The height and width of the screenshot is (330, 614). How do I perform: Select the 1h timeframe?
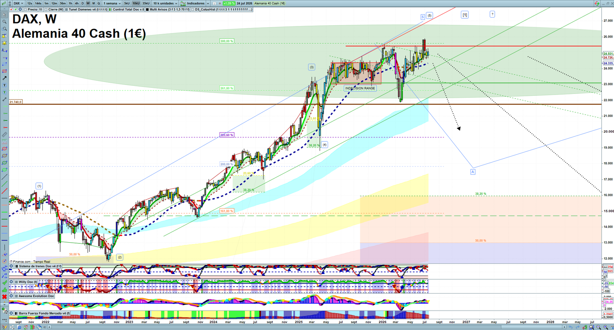tap(71, 3)
